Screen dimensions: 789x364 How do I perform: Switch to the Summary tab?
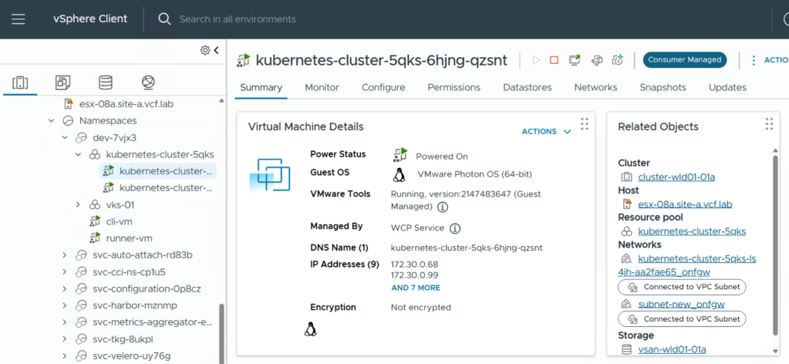(261, 88)
